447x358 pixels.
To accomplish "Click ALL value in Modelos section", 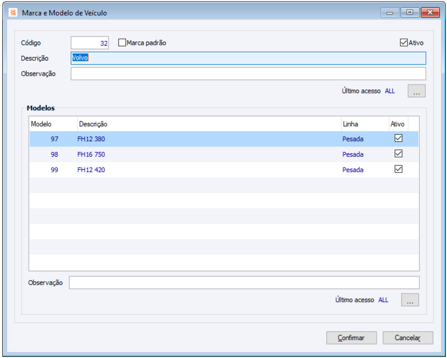I will (x=383, y=300).
